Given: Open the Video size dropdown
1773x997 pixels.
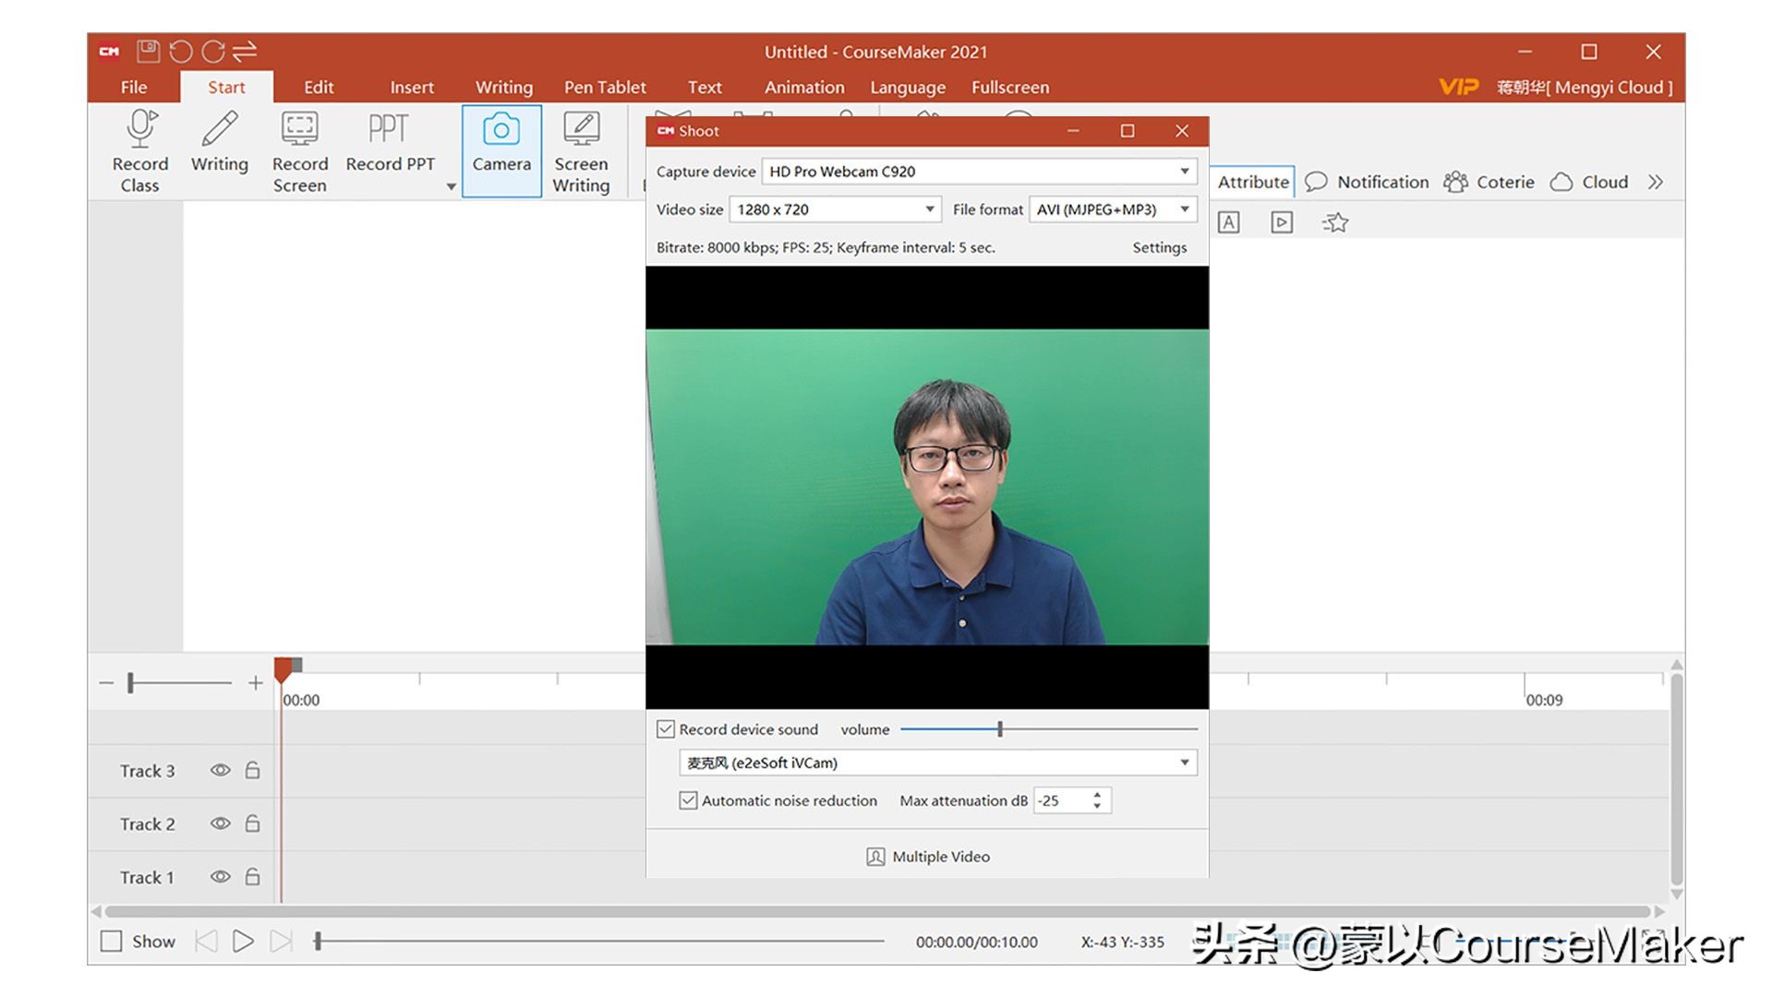Looking at the screenshot, I should [929, 210].
